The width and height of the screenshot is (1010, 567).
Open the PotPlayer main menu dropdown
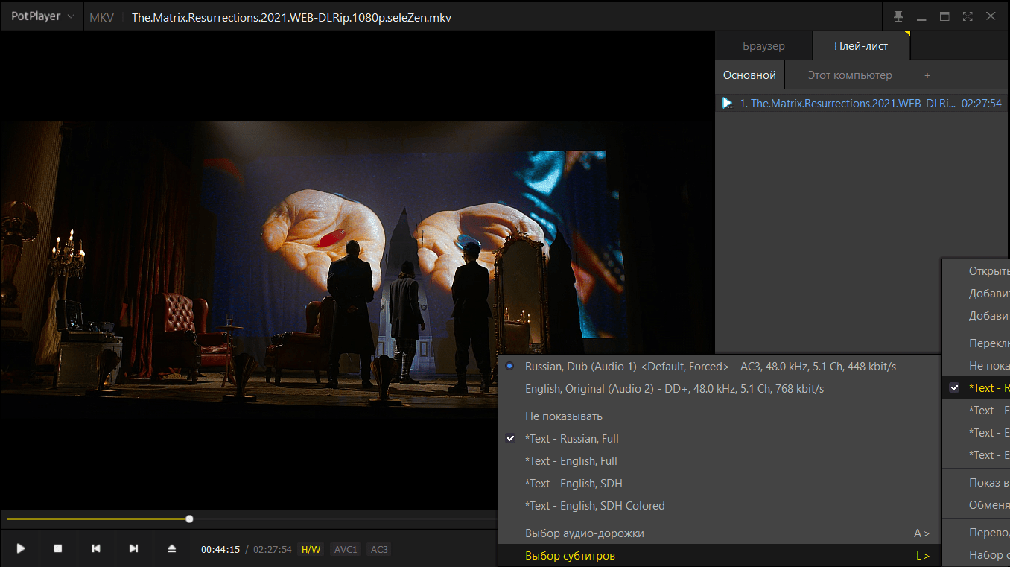pyautogui.click(x=41, y=16)
